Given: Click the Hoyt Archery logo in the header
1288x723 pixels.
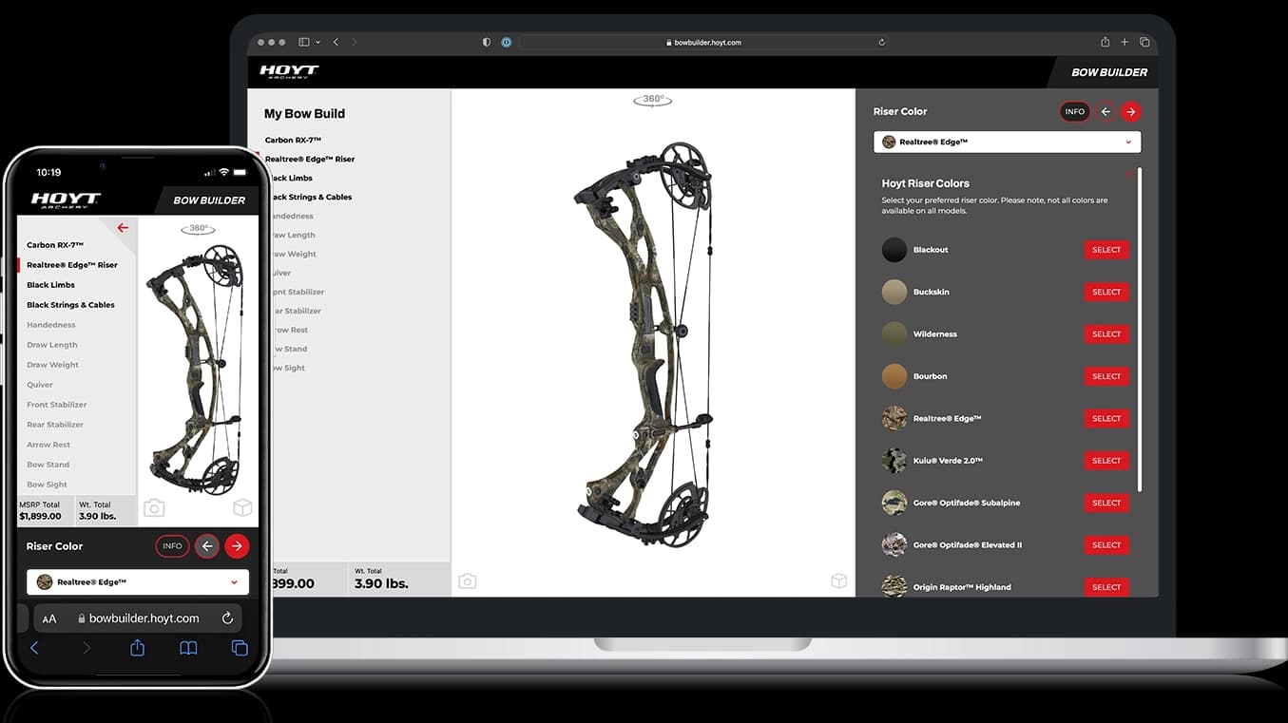Looking at the screenshot, I should click(x=287, y=71).
